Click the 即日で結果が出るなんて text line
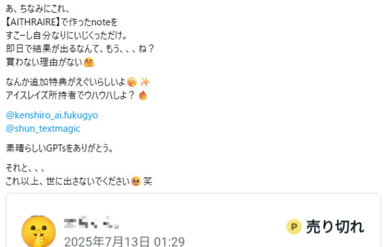The width and height of the screenshot is (383, 247). (80, 49)
